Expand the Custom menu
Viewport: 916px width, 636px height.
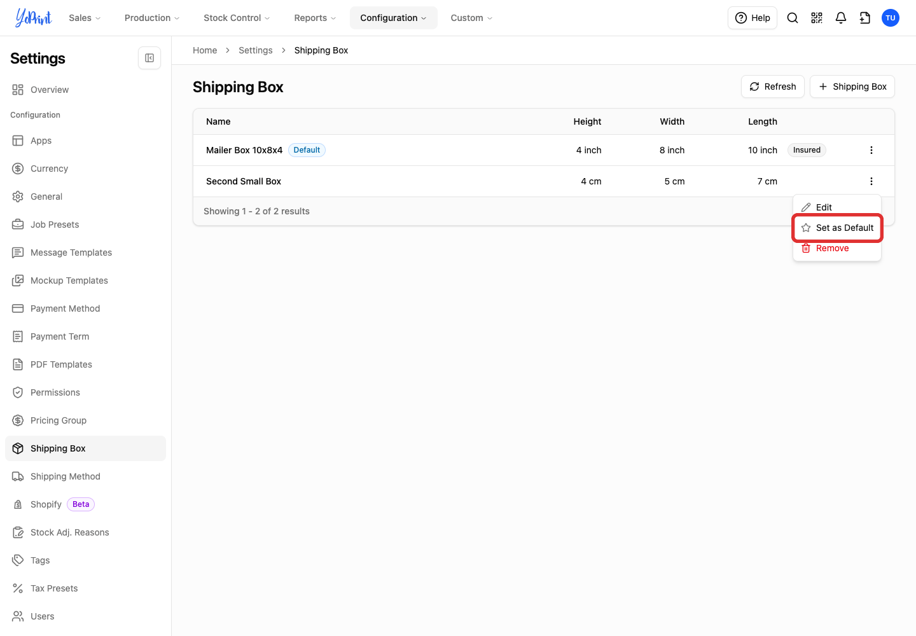coord(471,18)
